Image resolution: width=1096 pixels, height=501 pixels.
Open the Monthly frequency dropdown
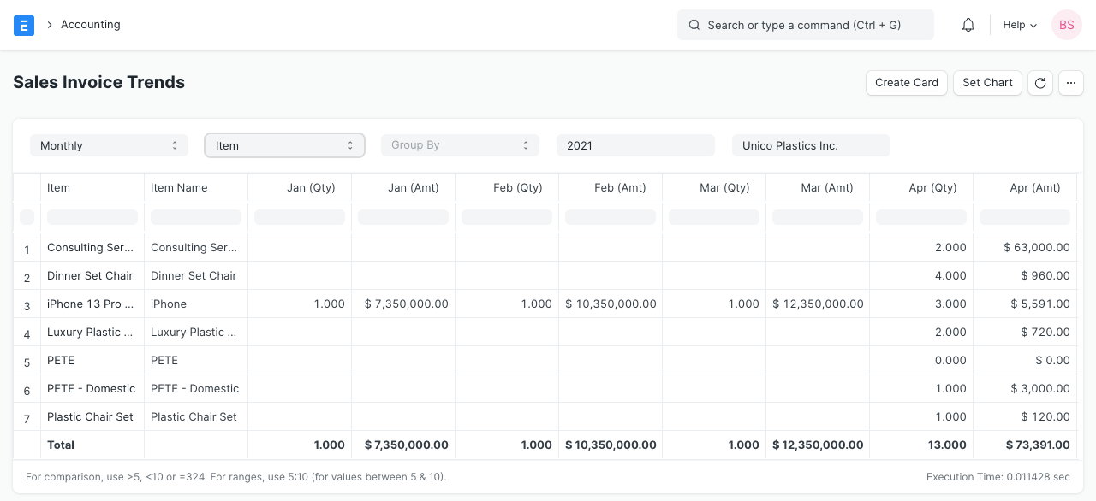click(109, 145)
